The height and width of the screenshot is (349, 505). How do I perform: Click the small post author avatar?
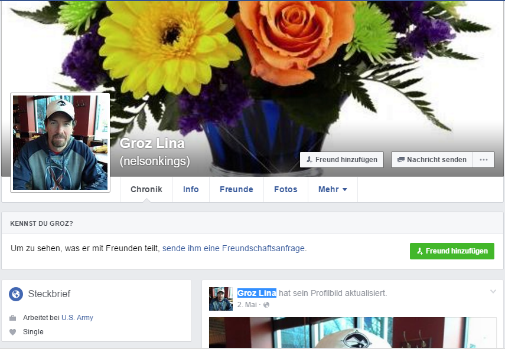point(221,299)
